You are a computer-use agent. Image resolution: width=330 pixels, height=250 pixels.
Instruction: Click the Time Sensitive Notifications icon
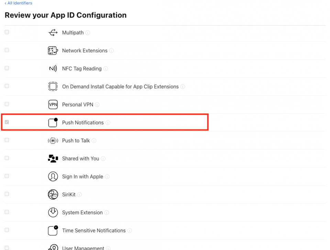53,230
